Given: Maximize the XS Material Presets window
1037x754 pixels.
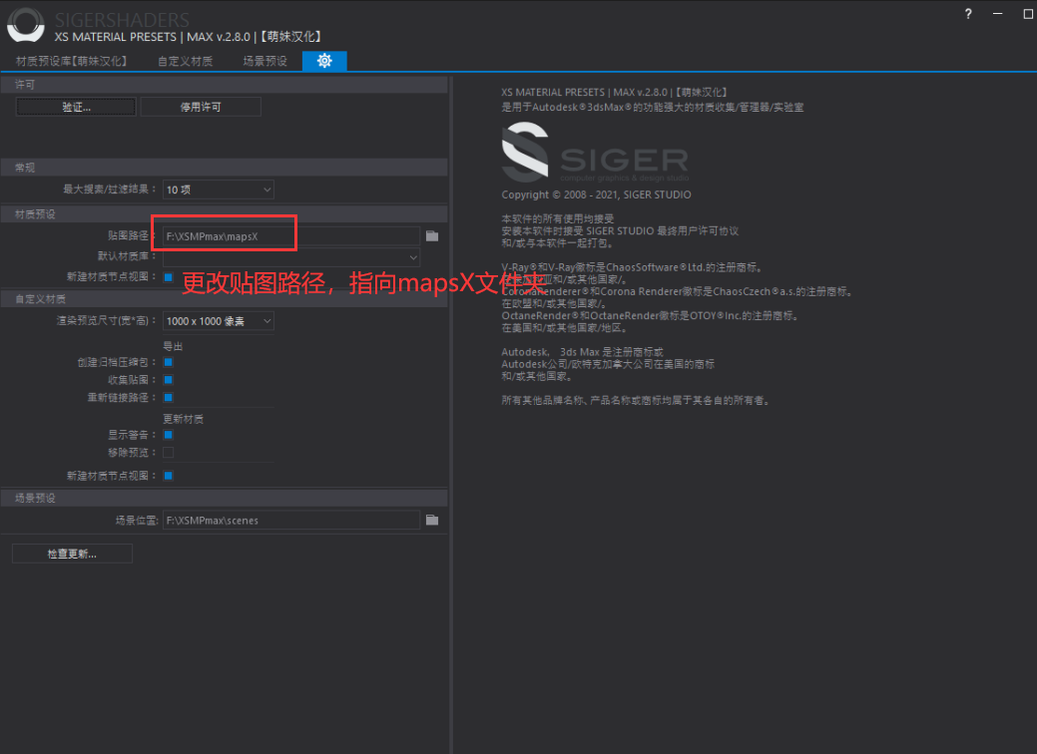Looking at the screenshot, I should point(1028,14).
